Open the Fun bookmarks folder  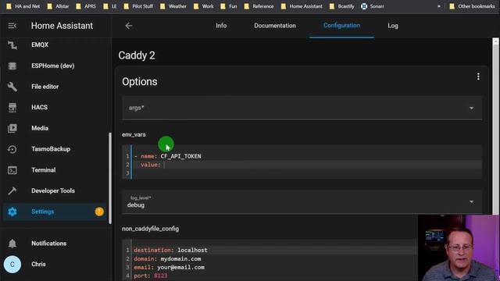[x=229, y=6]
